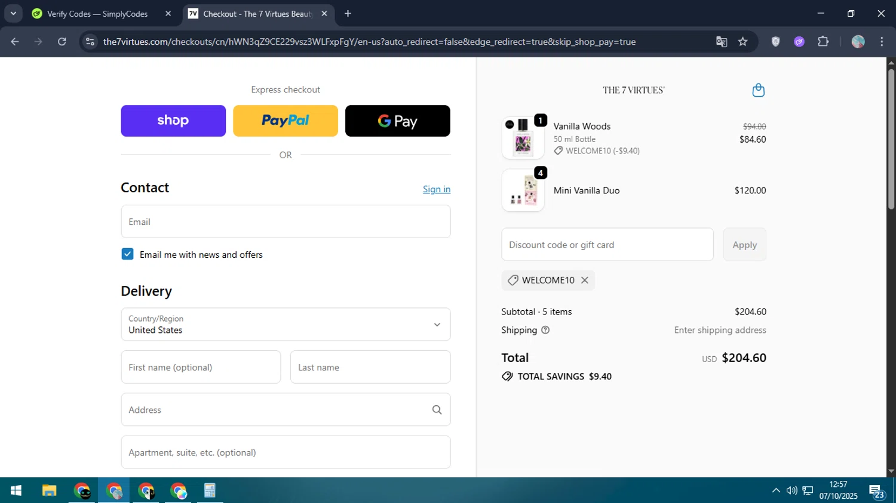
Task: Close the Checkout - The 7 Virtues tab
Action: click(x=324, y=14)
